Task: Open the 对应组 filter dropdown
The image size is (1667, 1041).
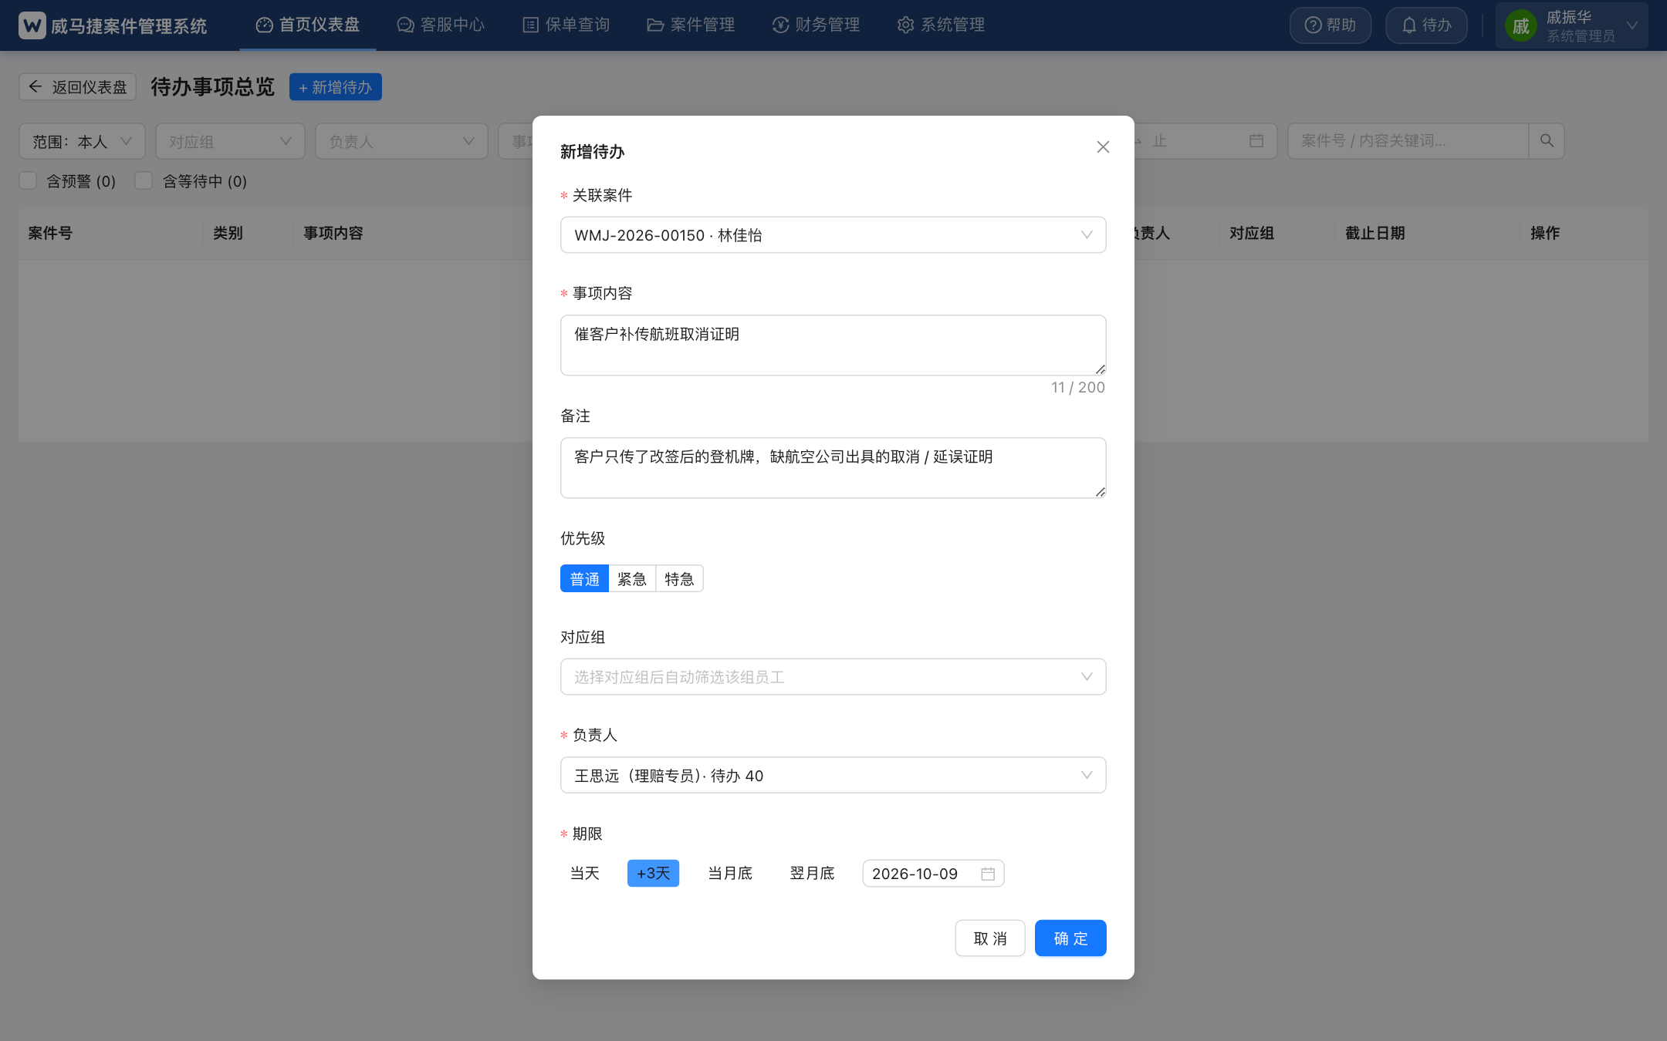Action: coord(230,141)
